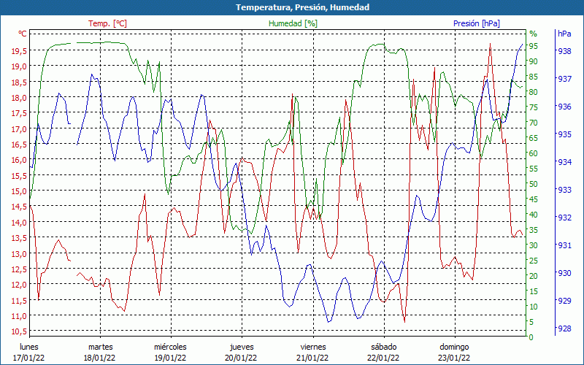This screenshot has height=365, width=584.
Task: Click the 23/01/22 date label
Action: point(454,358)
